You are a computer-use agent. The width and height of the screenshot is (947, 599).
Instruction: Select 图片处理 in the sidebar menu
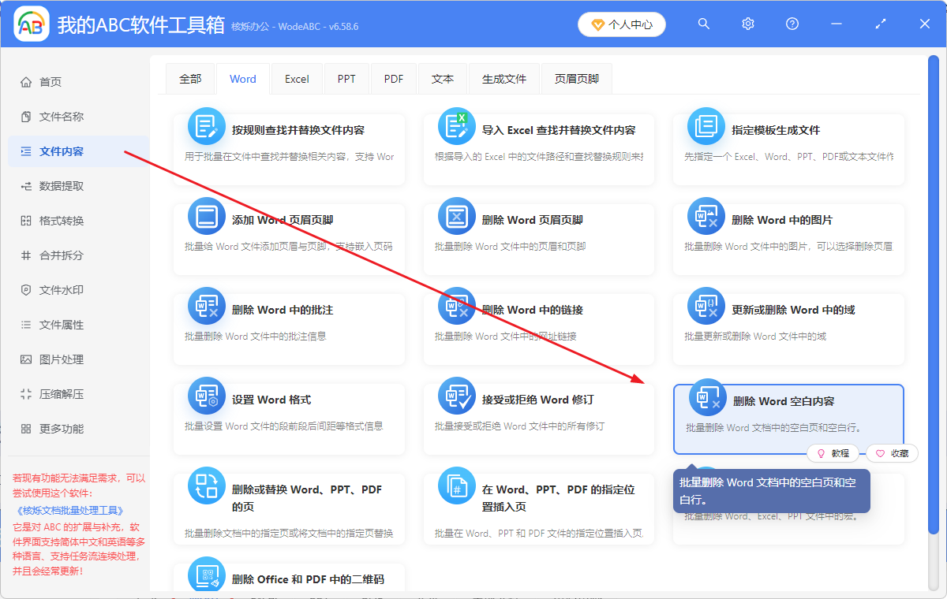[x=55, y=359]
